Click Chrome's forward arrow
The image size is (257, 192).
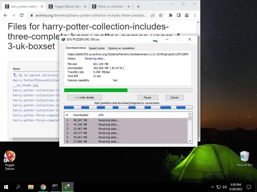pyautogui.click(x=14, y=15)
